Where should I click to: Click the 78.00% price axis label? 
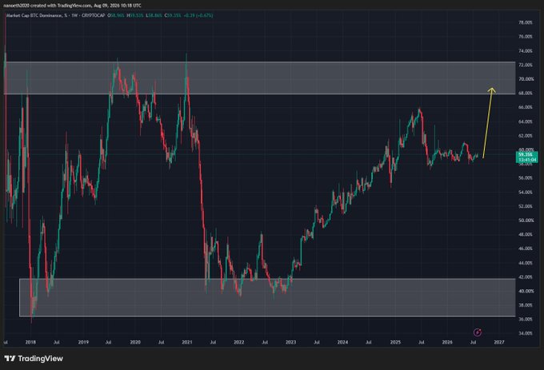tap(526, 22)
